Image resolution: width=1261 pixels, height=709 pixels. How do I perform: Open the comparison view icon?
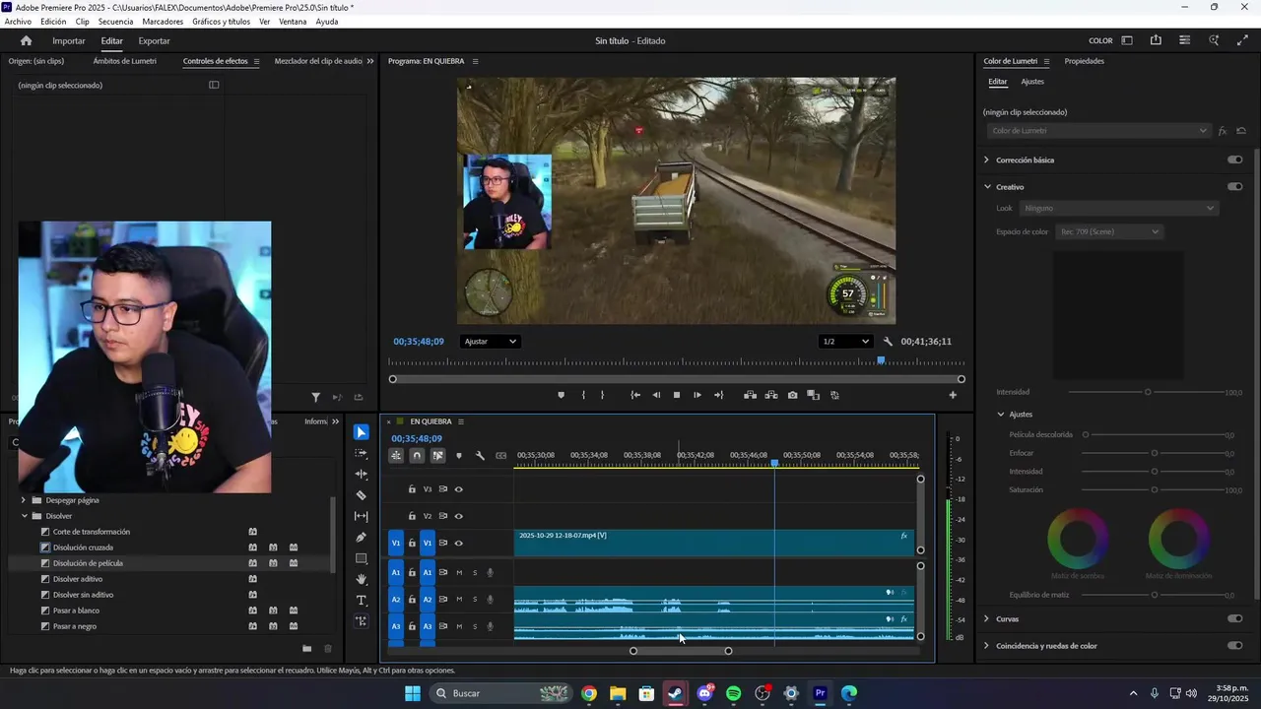[x=814, y=395]
